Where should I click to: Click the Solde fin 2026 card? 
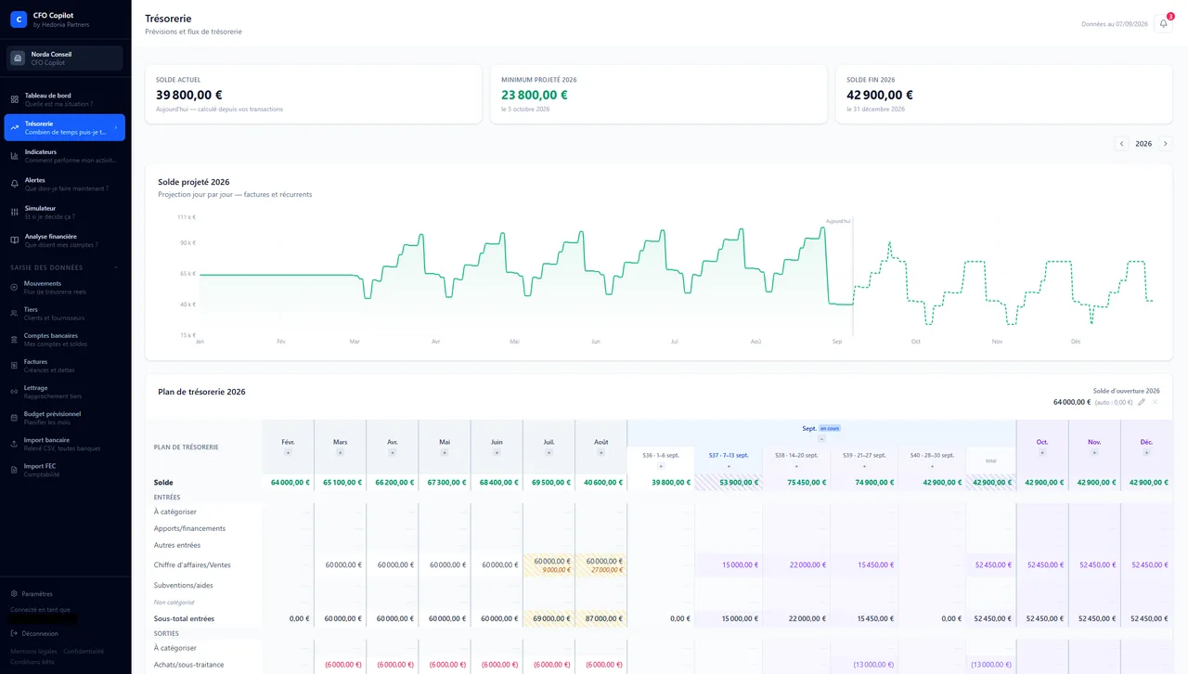coord(1004,95)
